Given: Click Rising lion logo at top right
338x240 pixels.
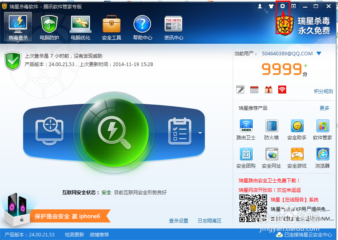Looking at the screenshot, I should [x=285, y=26].
